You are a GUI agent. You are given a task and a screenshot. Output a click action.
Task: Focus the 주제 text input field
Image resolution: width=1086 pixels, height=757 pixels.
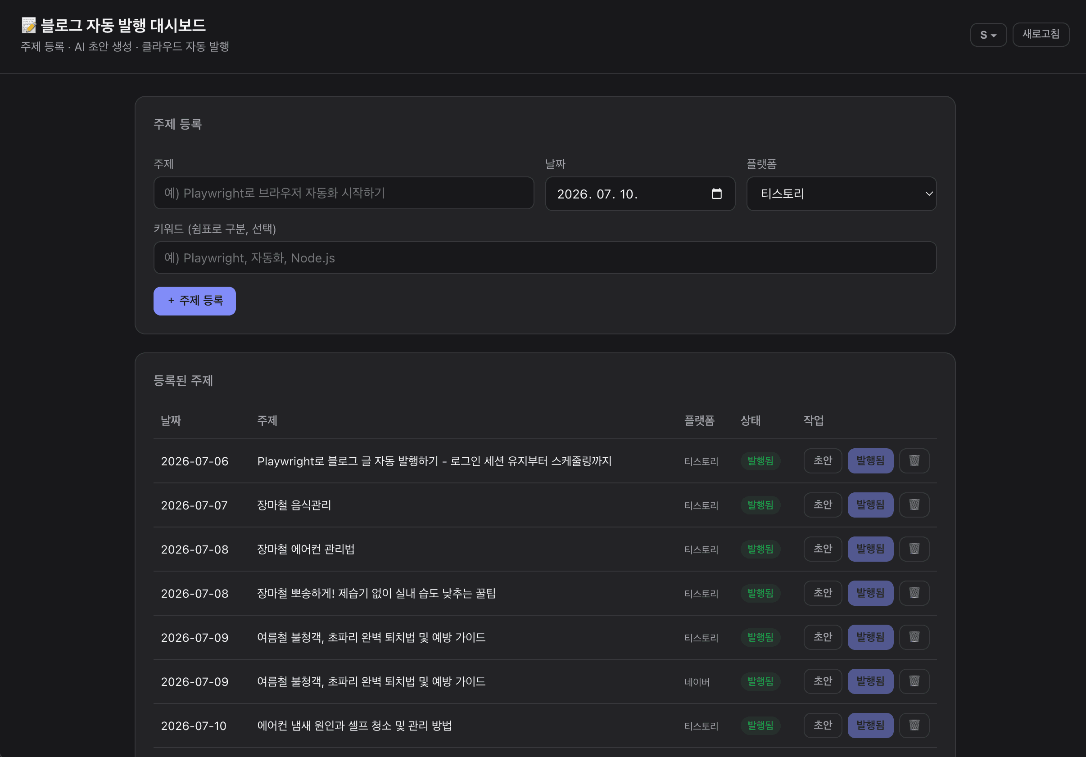coord(344,193)
